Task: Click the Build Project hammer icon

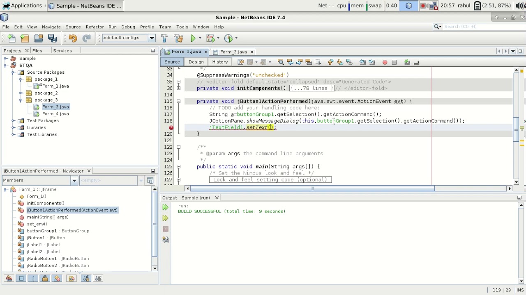Action: [x=164, y=38]
